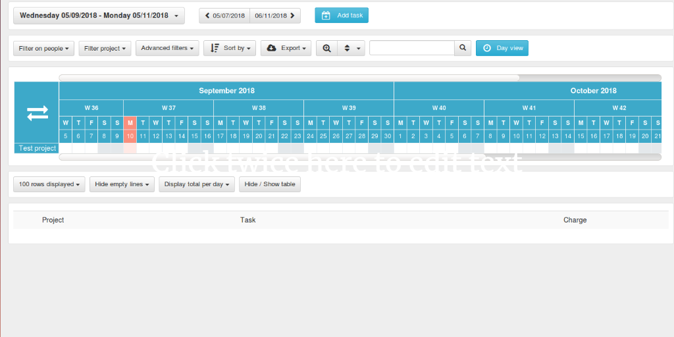The width and height of the screenshot is (674, 337).
Task: Click week W 41 header
Action: 529,108
